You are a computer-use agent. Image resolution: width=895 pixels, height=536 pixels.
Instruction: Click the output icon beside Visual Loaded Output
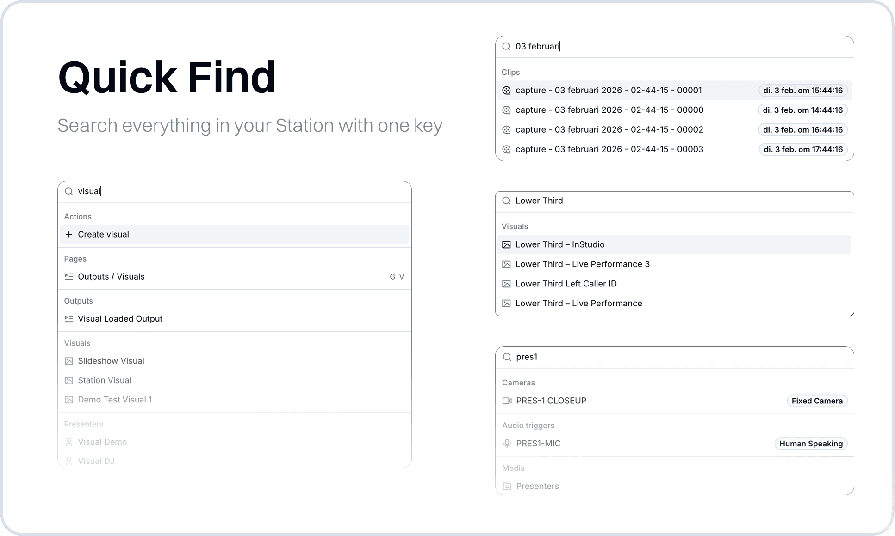click(69, 319)
